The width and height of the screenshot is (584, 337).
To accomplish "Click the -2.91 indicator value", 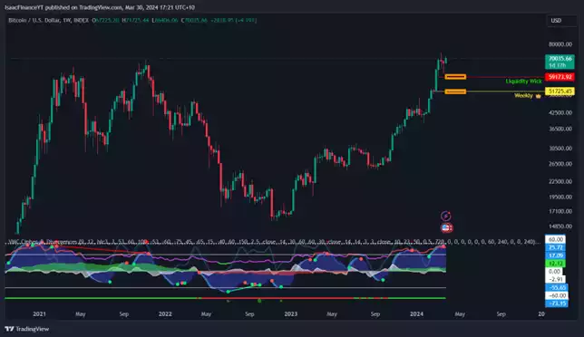I will pyautogui.click(x=555, y=279).
